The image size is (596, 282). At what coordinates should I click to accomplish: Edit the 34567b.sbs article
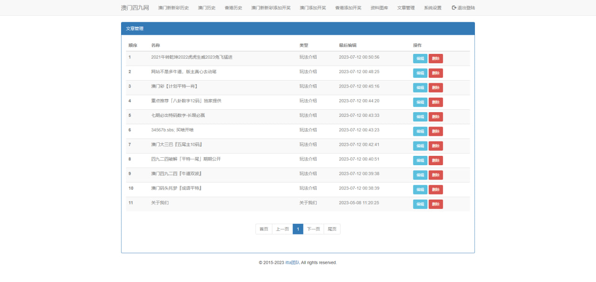[x=420, y=131]
